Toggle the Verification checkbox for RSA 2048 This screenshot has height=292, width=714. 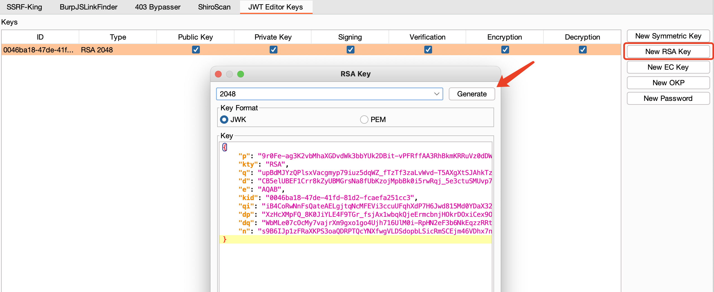pos(428,50)
